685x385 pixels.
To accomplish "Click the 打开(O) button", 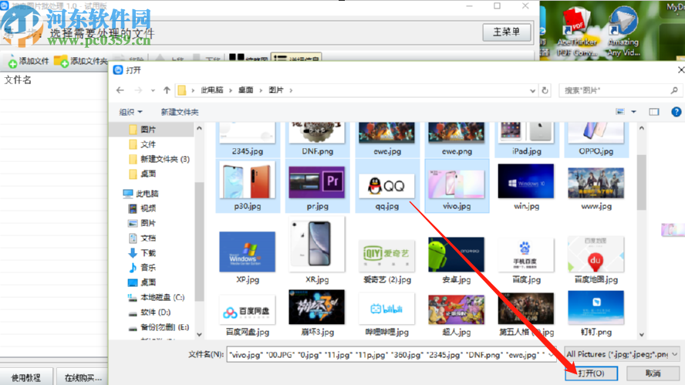I will click(x=592, y=373).
